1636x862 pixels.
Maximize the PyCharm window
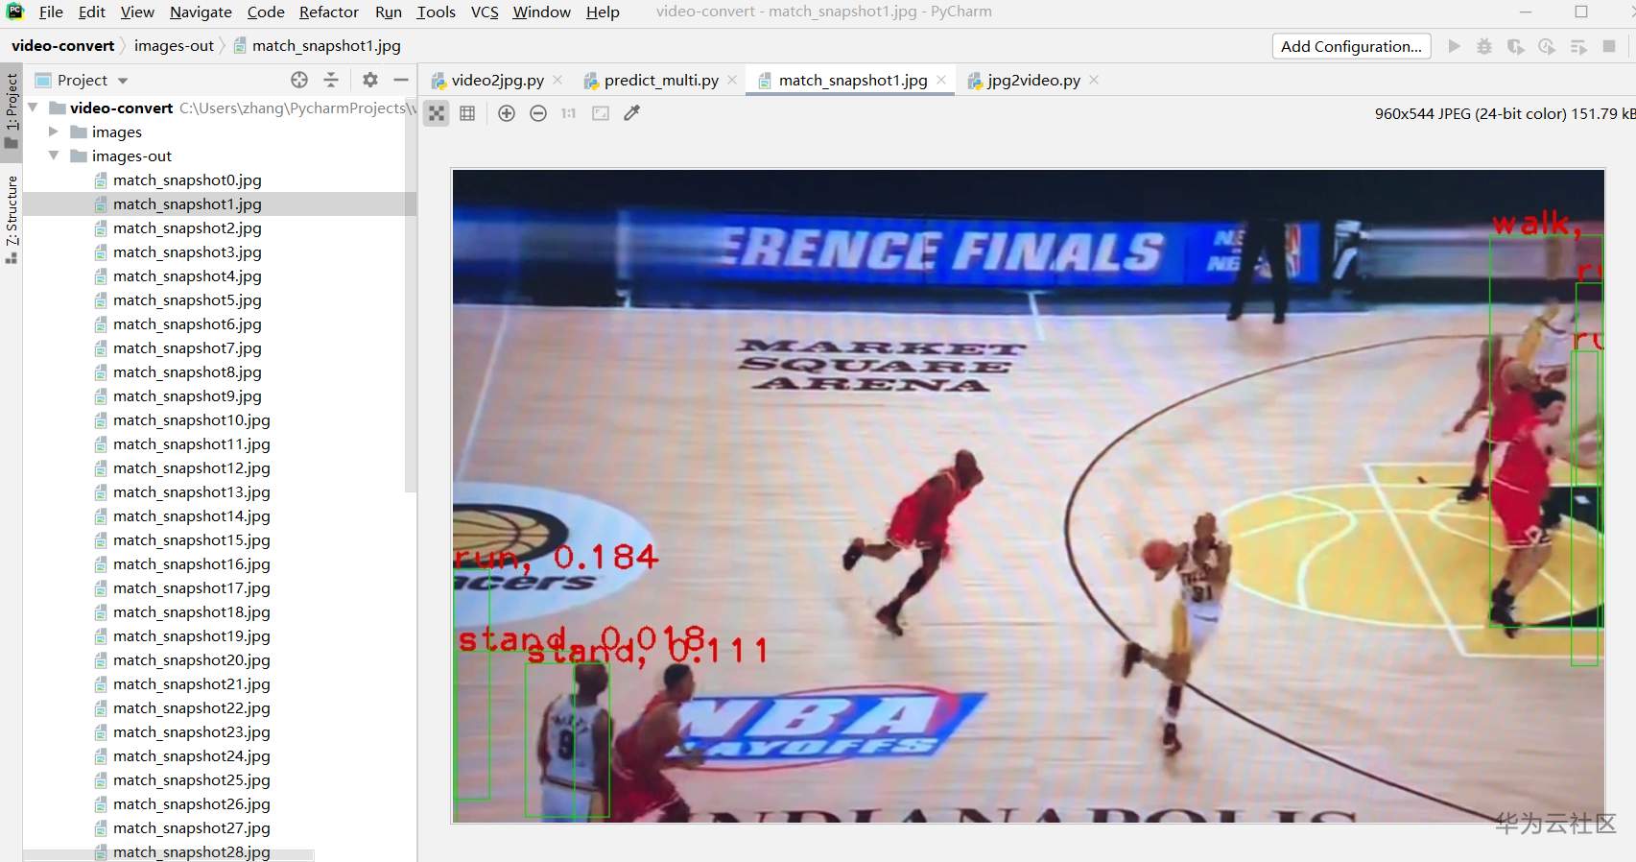coord(1581,12)
